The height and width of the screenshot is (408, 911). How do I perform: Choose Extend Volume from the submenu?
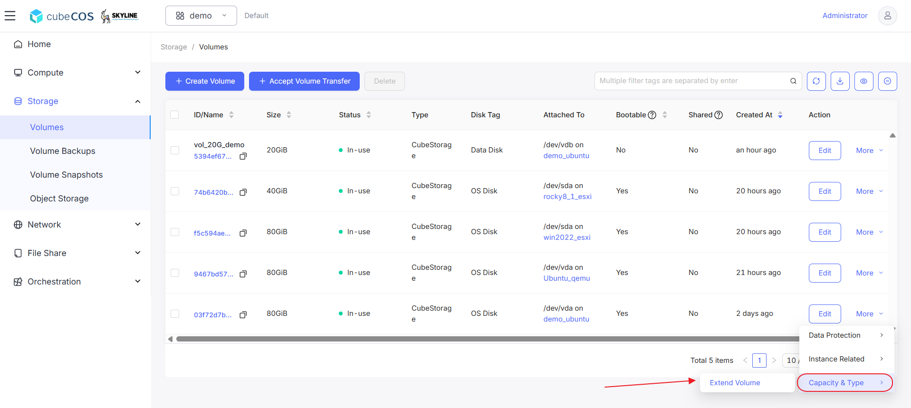click(x=735, y=383)
